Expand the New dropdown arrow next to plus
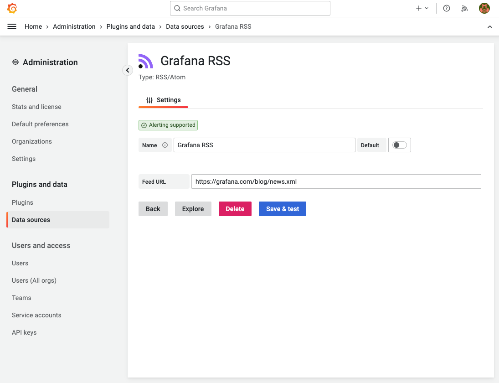The height and width of the screenshot is (383, 499). [x=427, y=8]
